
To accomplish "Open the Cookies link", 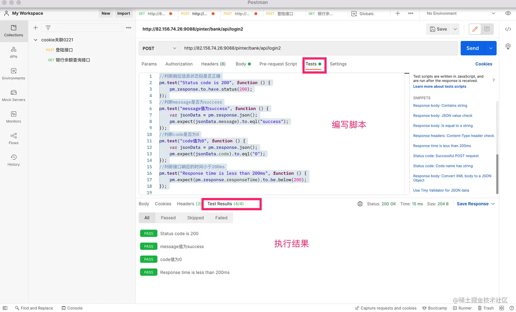I will click(484, 64).
